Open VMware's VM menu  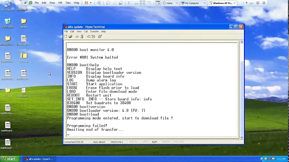pos(59,3)
